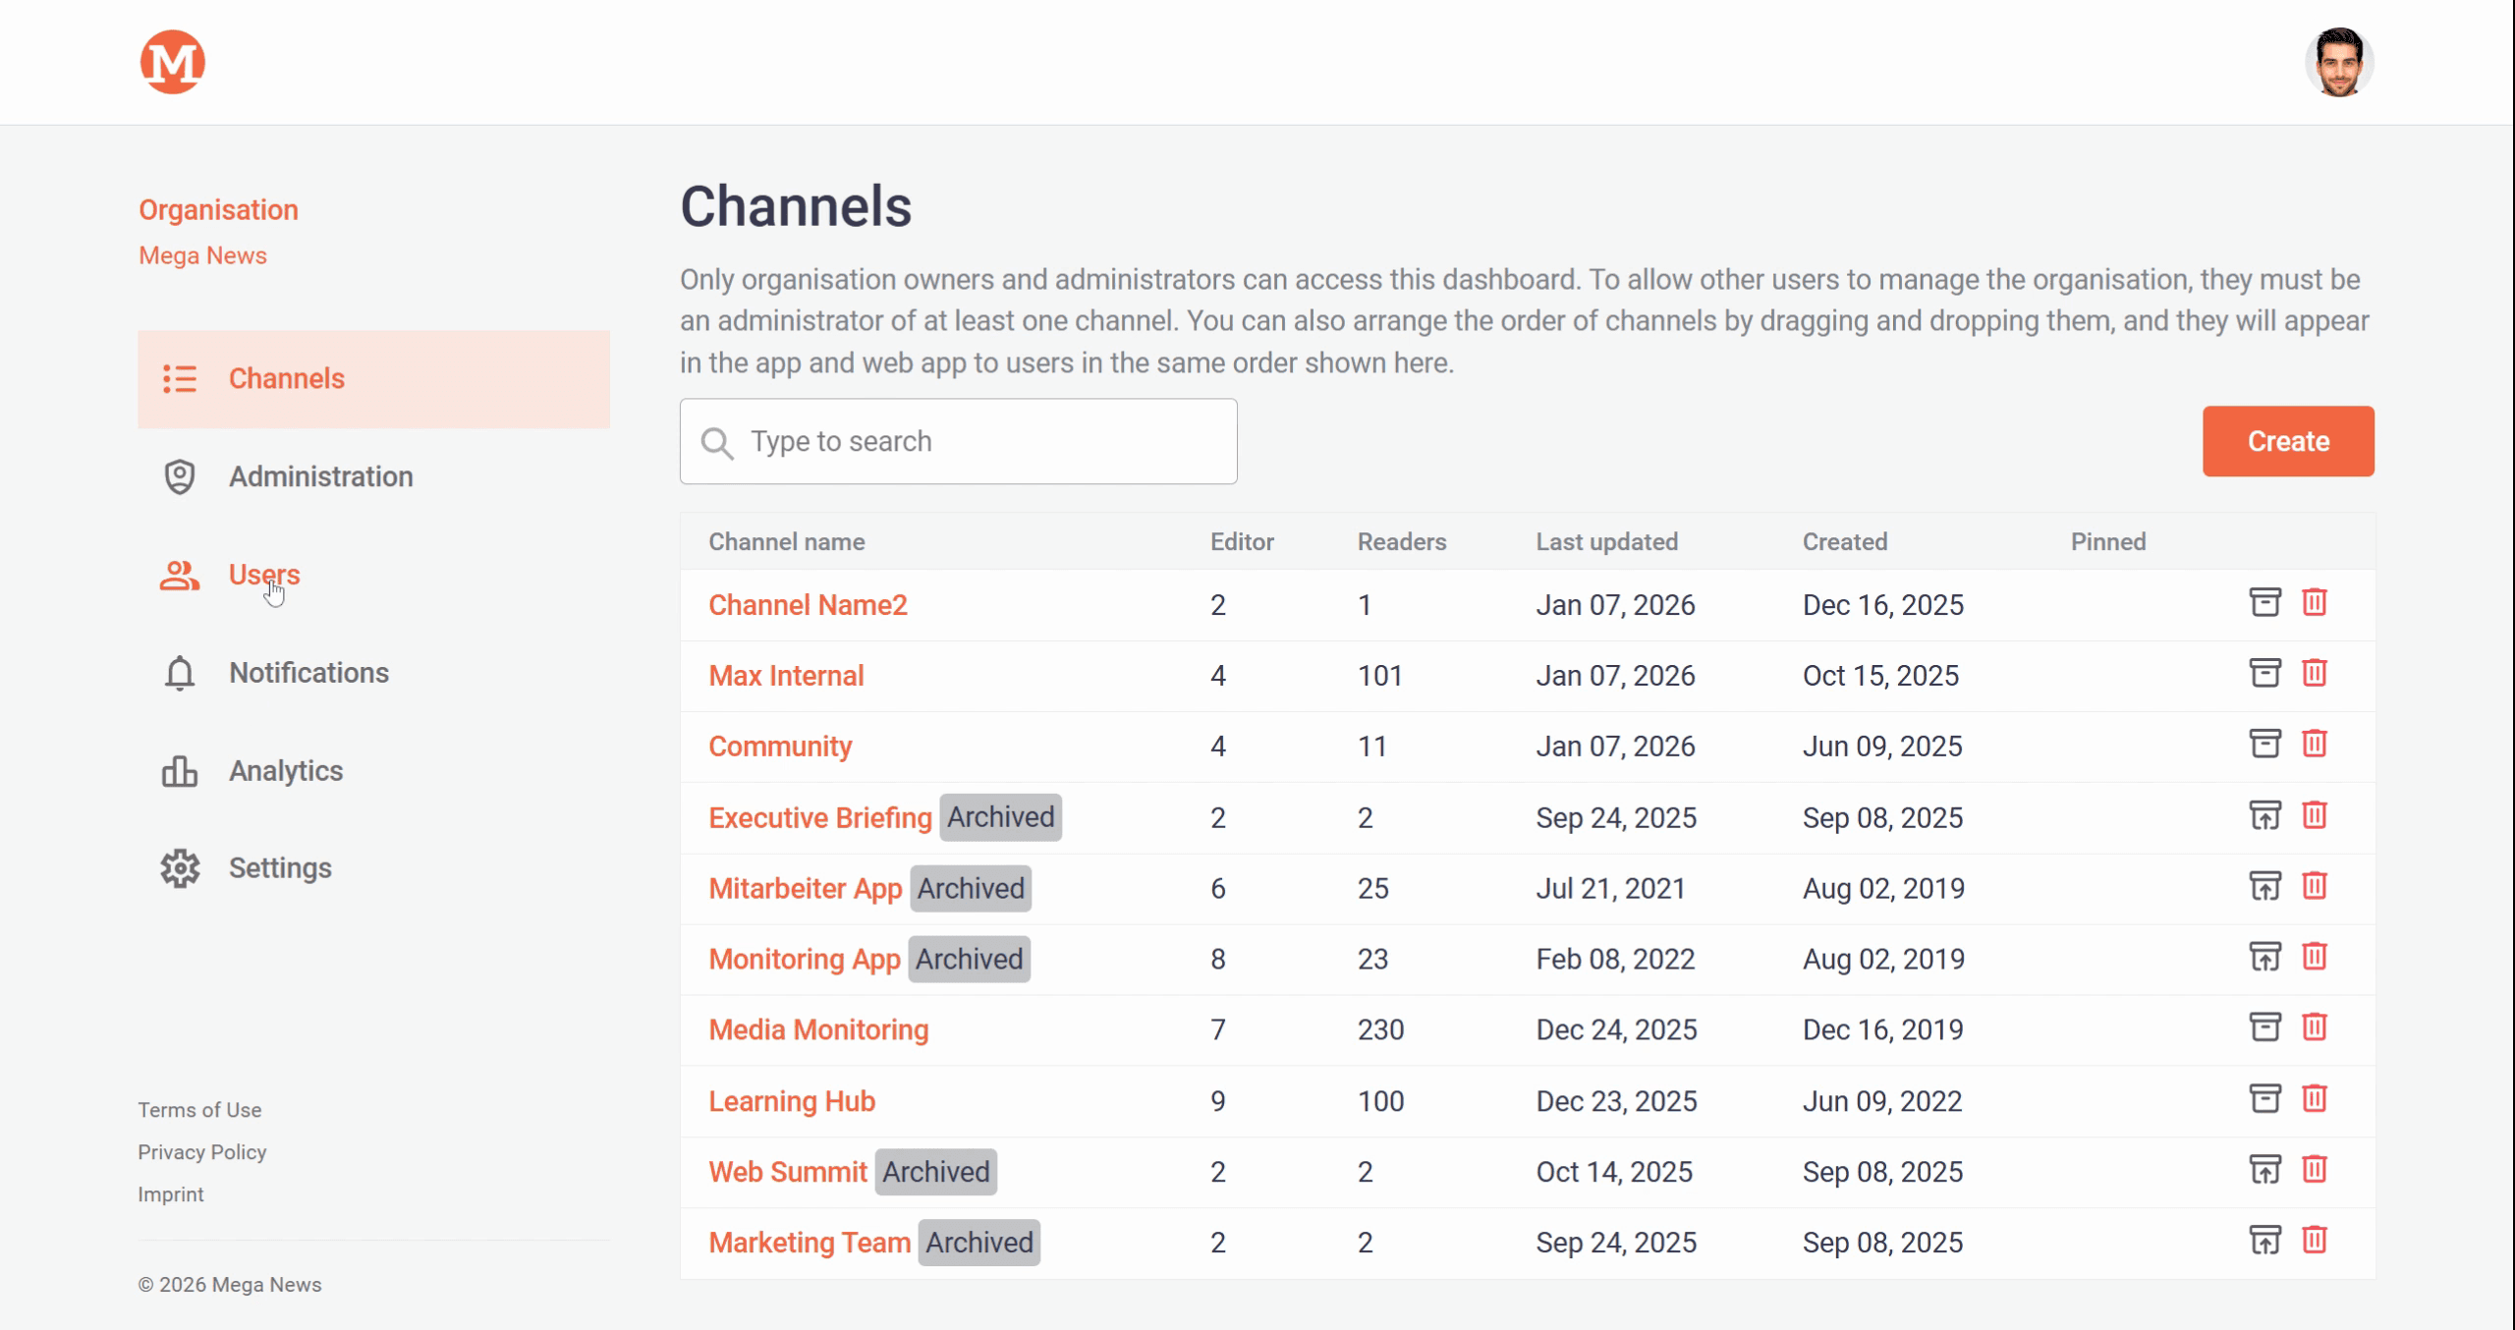This screenshot has width=2515, height=1330.
Task: Delete the Marketing Team channel
Action: point(2314,1240)
